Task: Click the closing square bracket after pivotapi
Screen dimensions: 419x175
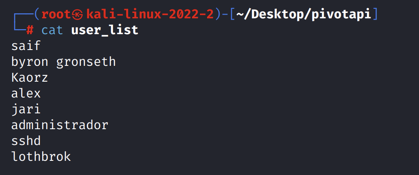Action: coord(375,15)
